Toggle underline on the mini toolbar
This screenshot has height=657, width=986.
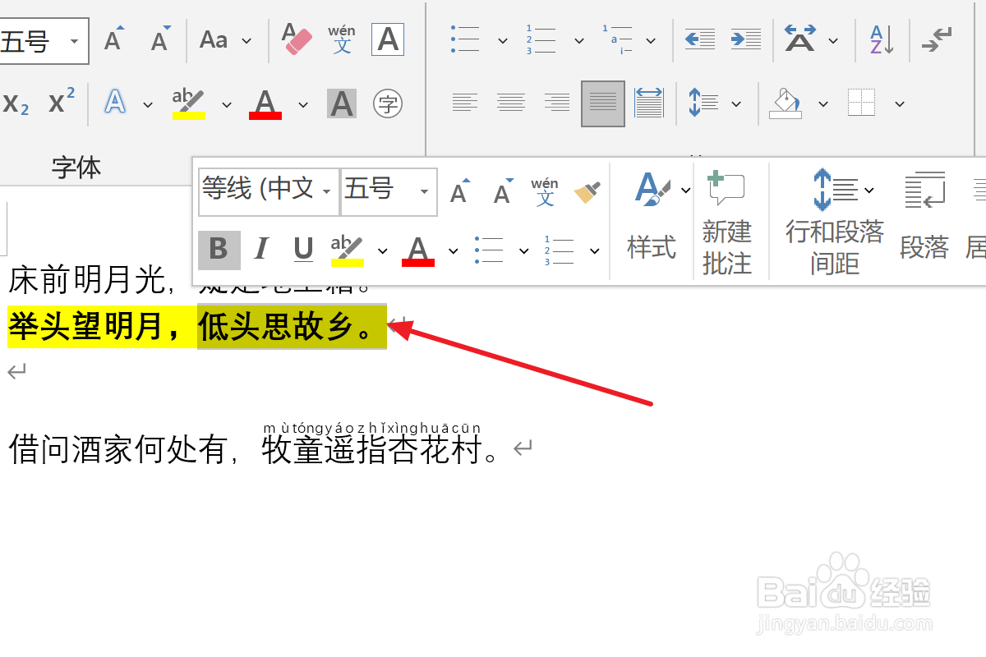pos(302,250)
